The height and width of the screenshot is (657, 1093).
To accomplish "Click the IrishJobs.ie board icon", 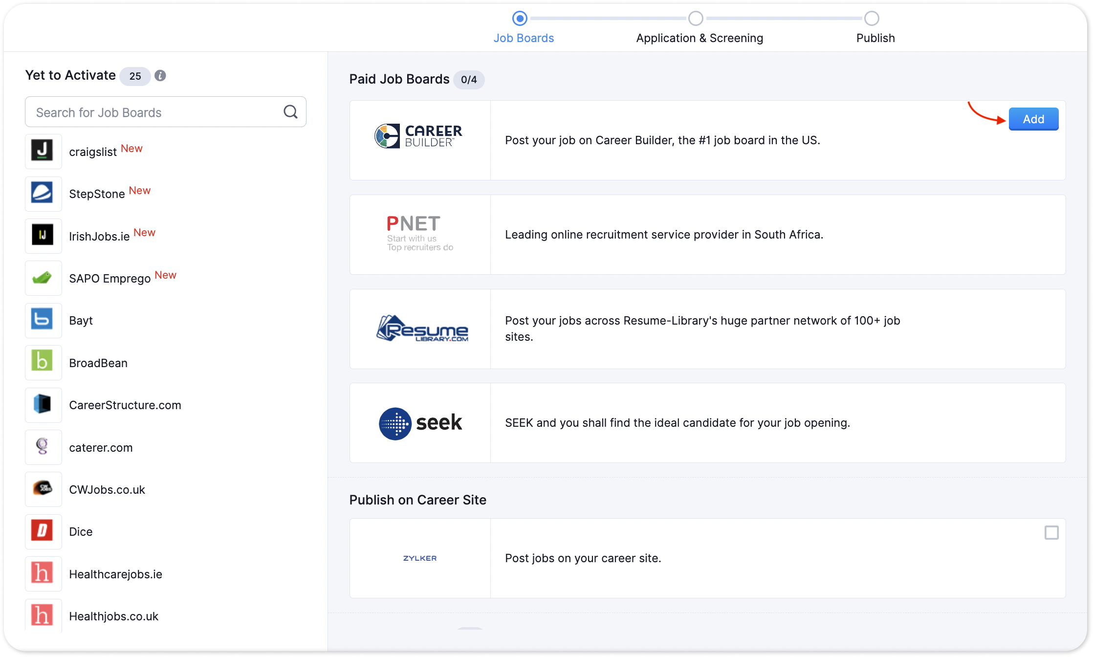I will (x=43, y=236).
